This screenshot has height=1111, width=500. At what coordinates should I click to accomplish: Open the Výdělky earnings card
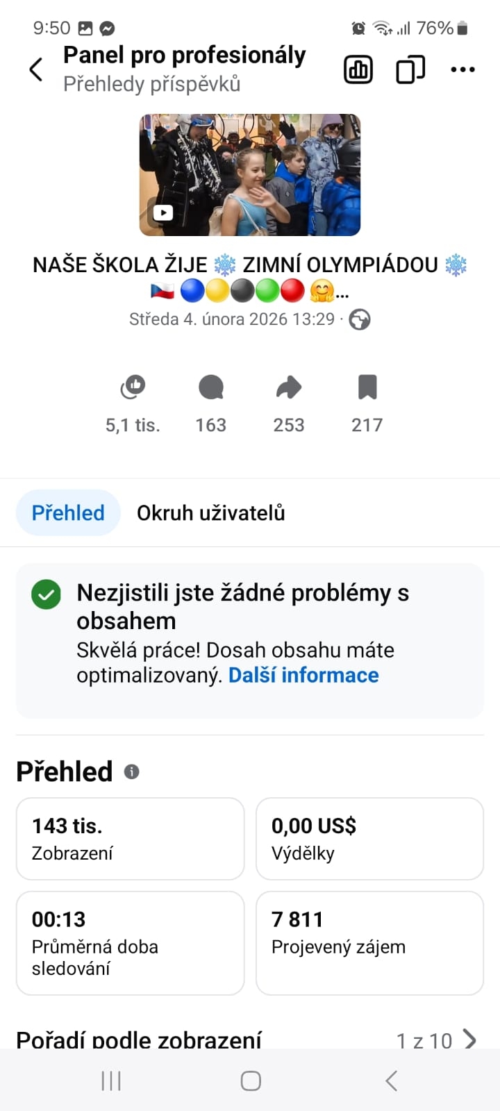(369, 839)
